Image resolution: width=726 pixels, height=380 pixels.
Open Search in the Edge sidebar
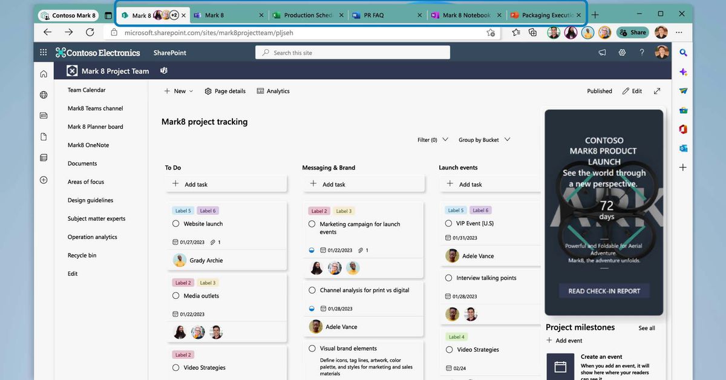click(683, 53)
